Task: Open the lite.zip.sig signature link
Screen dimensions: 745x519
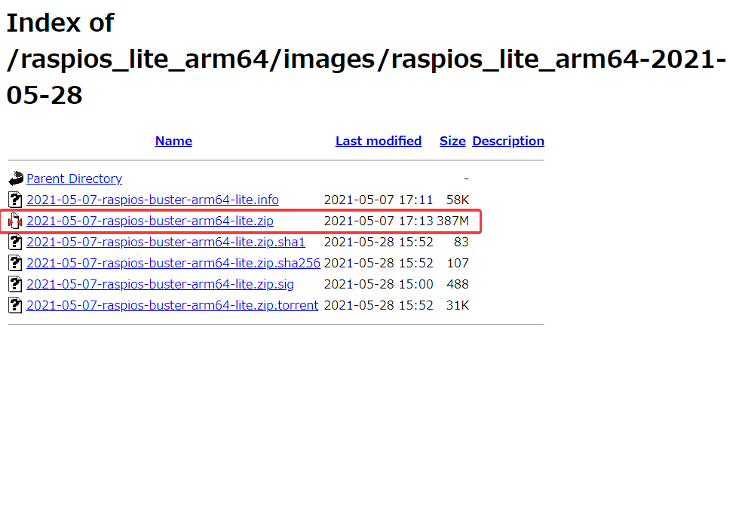Action: 160,284
